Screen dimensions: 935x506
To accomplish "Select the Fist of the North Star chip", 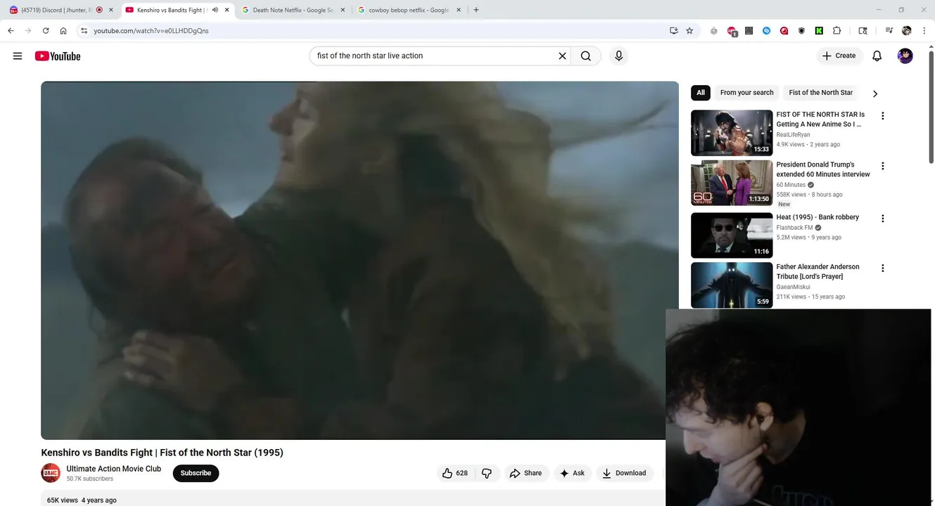I will pos(820,93).
